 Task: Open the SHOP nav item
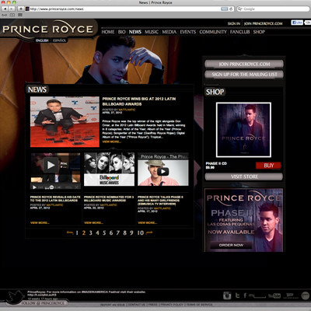click(259, 32)
